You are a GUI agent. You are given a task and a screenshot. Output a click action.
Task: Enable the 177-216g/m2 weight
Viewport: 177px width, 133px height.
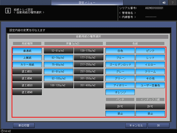(x=89, y=58)
